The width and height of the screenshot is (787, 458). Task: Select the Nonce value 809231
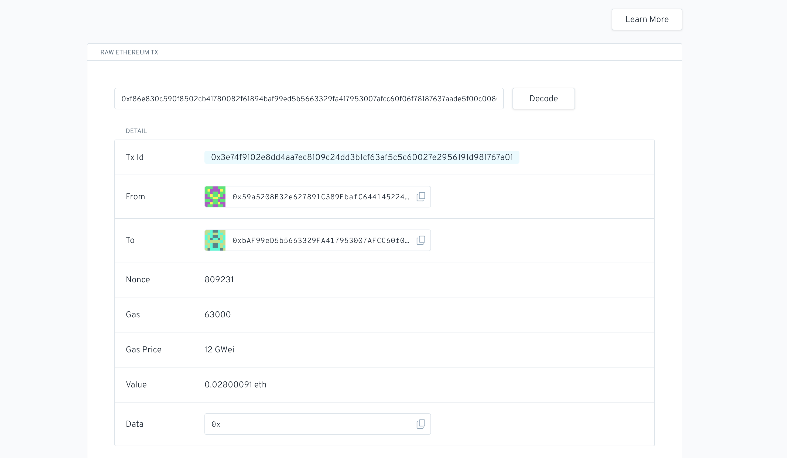click(219, 280)
